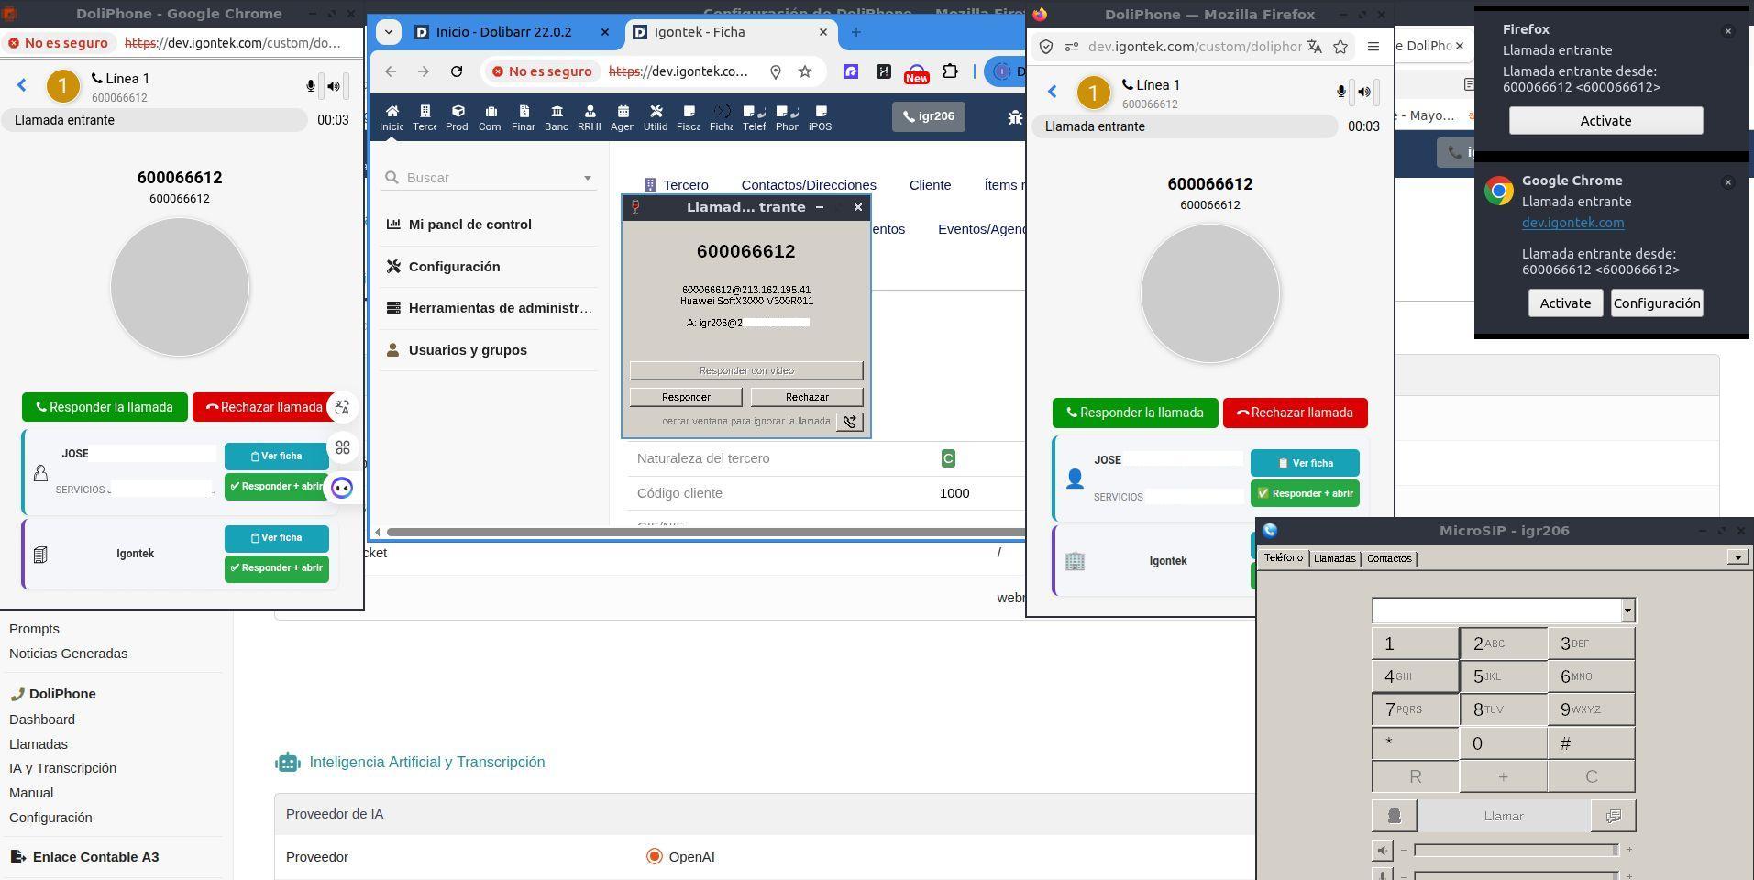This screenshot has width=1754, height=880.
Task: Click floating translate icon in Chrome DoliPhone
Action: (342, 407)
